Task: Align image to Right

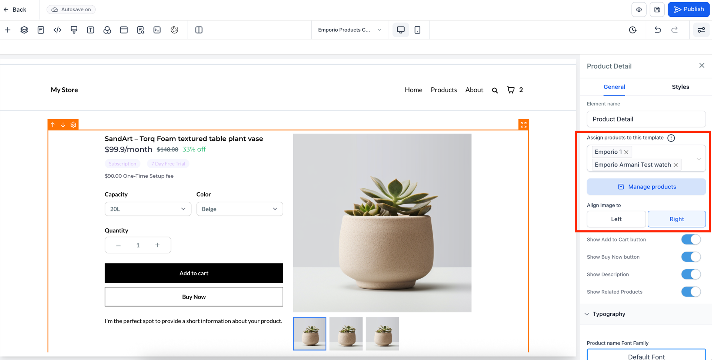Action: [x=677, y=219]
